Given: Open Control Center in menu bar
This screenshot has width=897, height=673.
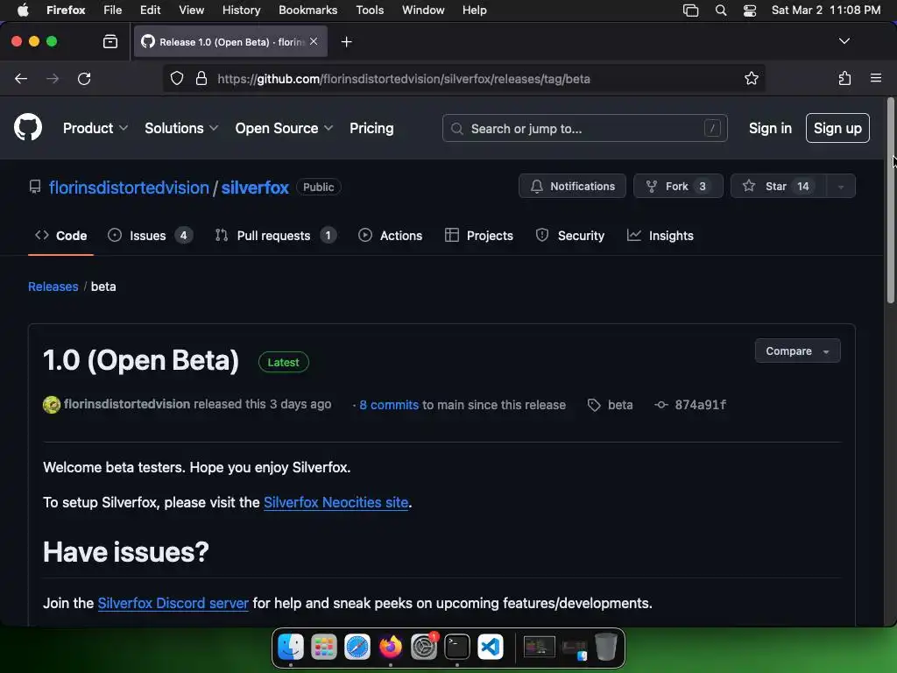Looking at the screenshot, I should tap(750, 11).
